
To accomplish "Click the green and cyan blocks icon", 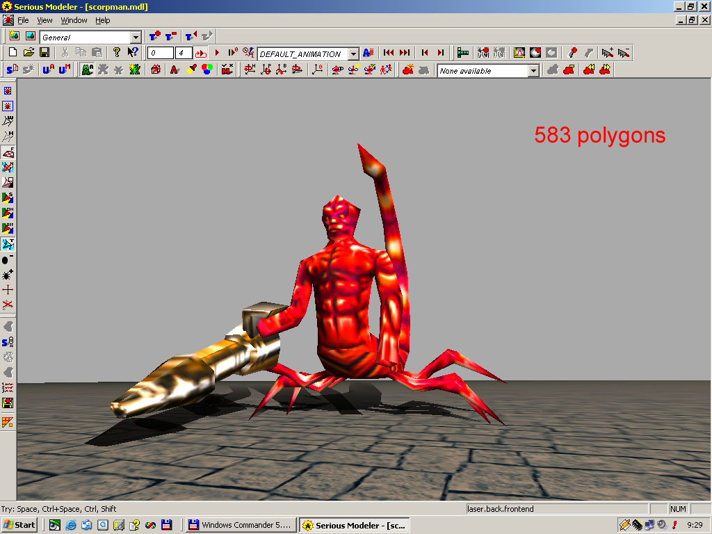I will [x=462, y=53].
